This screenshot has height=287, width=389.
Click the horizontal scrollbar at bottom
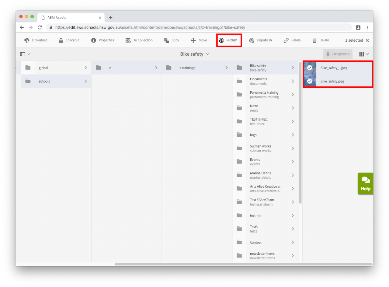pyautogui.click(x=243, y=264)
